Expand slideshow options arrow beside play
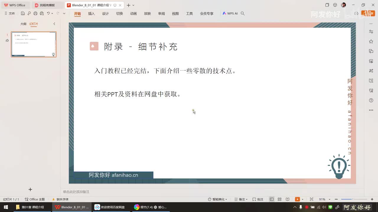Screen dimensions: 378x212 click(303, 199)
